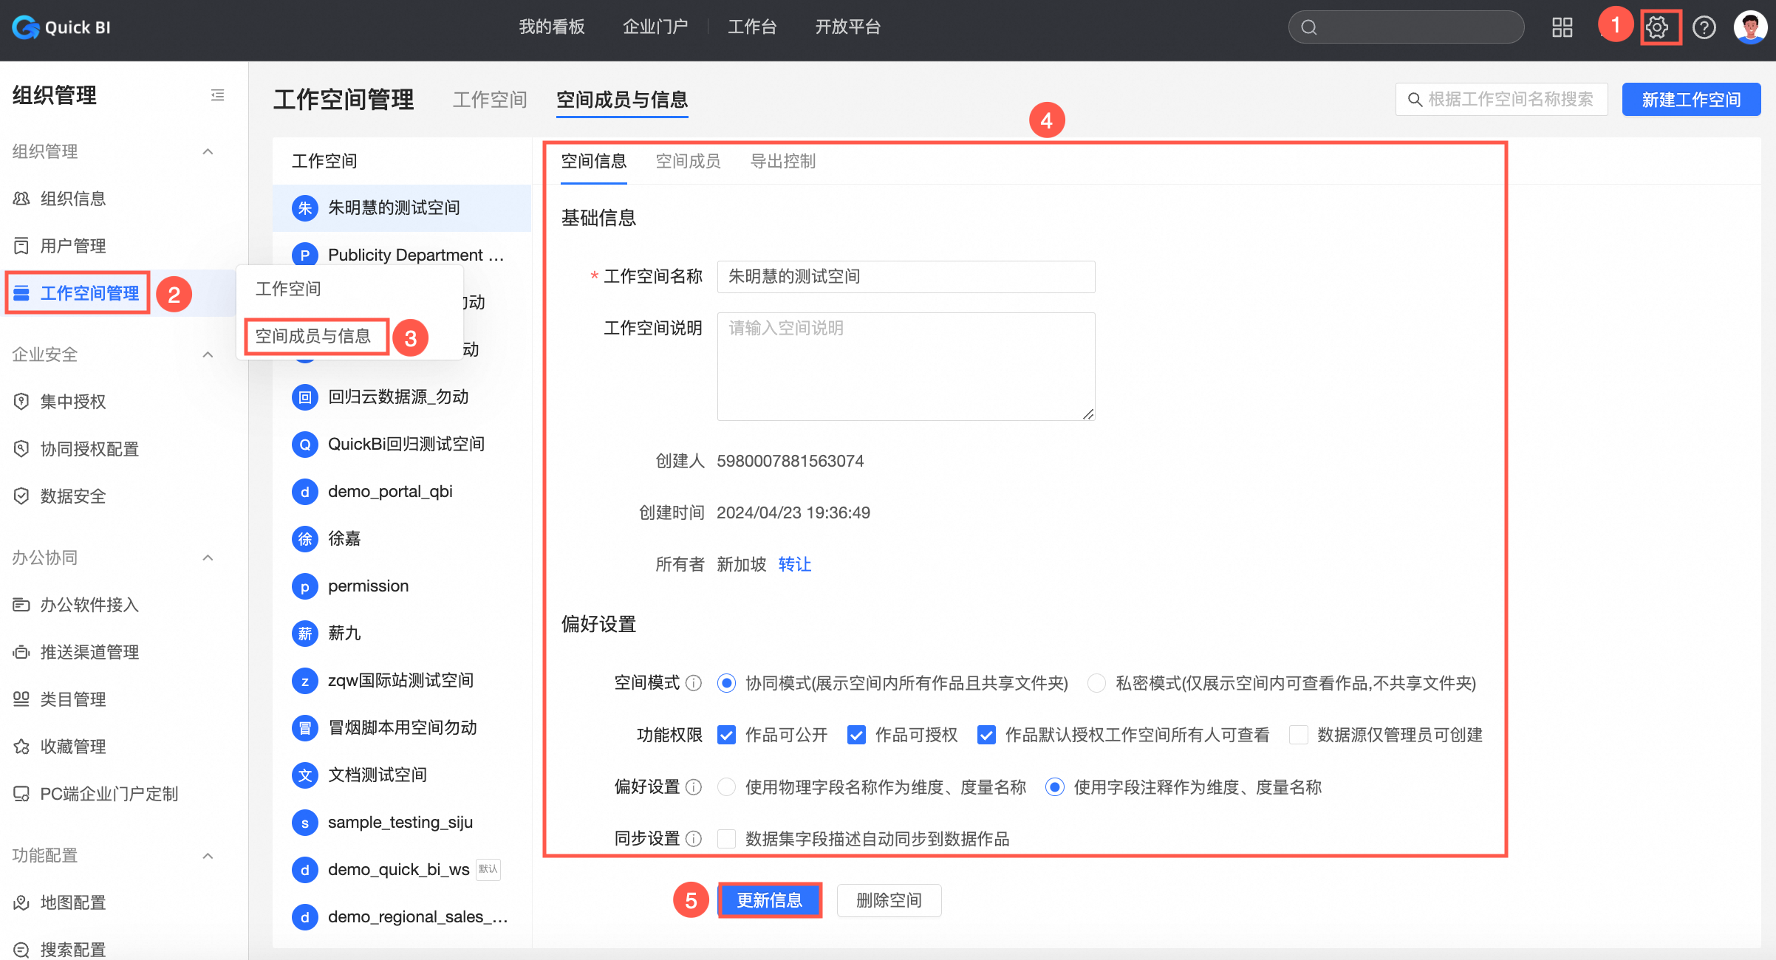
Task: Click the 类目管理 icon
Action: pyautogui.click(x=21, y=699)
